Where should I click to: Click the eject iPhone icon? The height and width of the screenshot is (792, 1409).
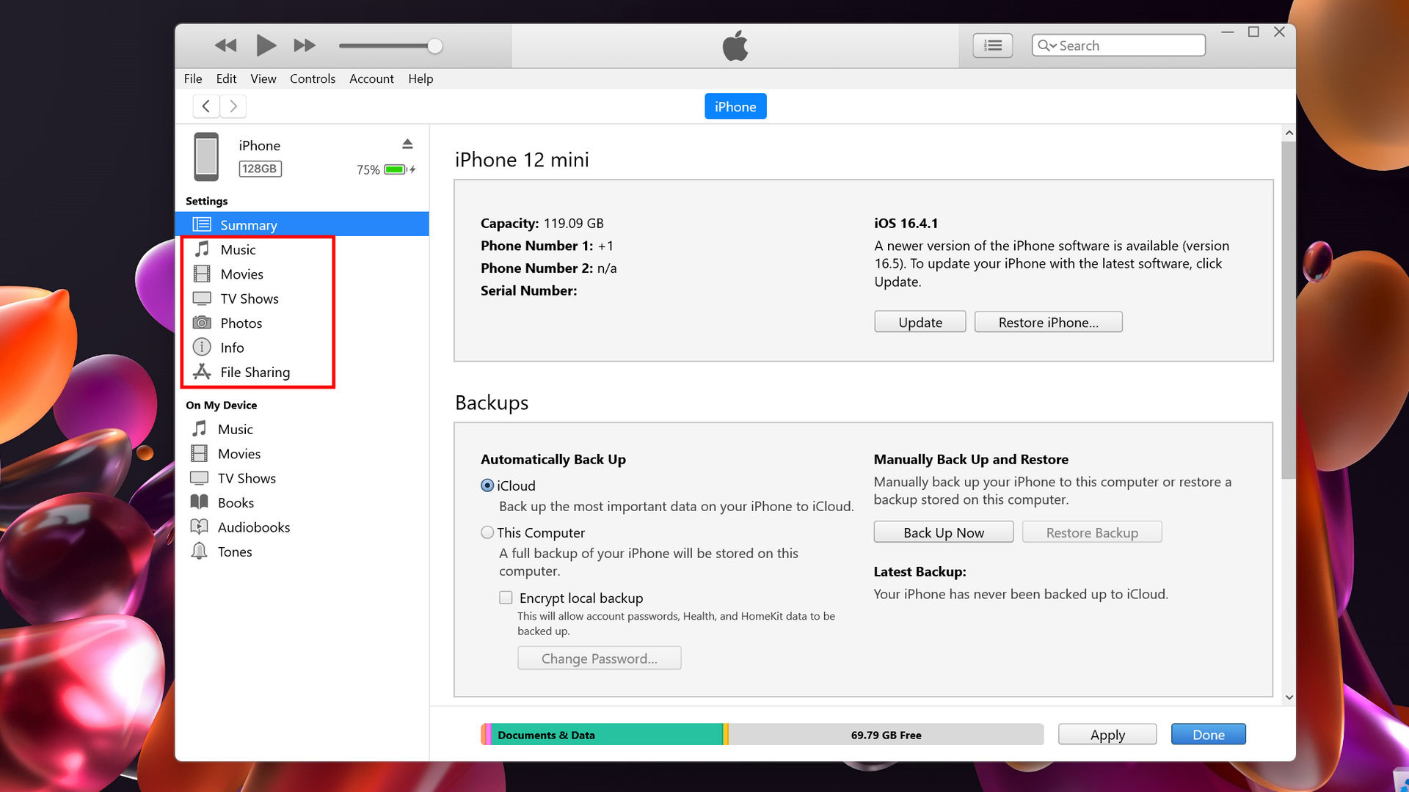point(407,144)
